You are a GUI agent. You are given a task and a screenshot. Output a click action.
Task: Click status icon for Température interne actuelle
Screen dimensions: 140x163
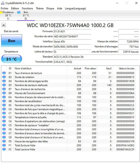[4, 117]
